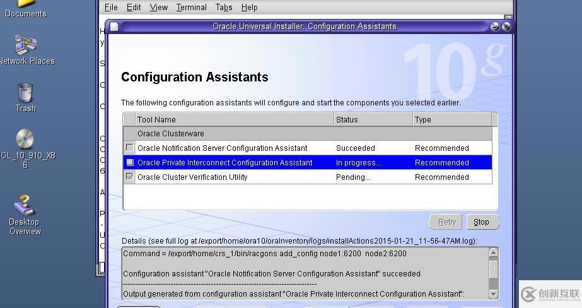582x308 pixels.
Task: Open the Terminal menu
Action: pyautogui.click(x=192, y=8)
